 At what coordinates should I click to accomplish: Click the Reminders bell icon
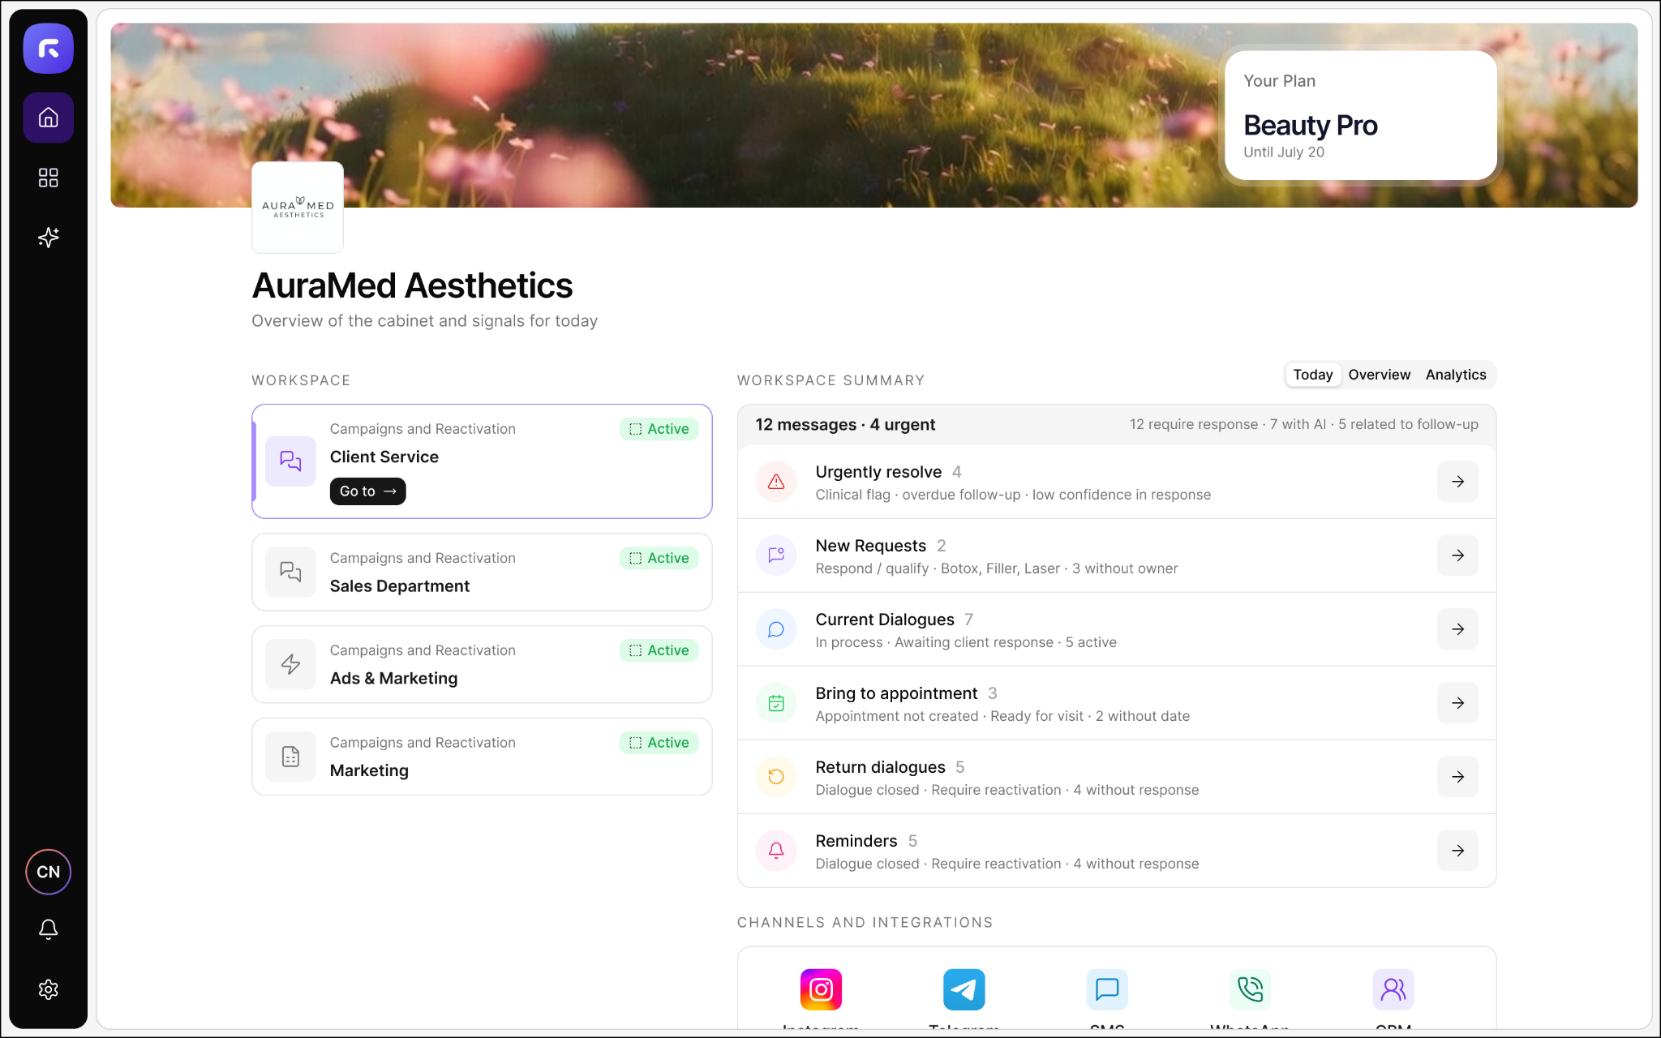776,851
